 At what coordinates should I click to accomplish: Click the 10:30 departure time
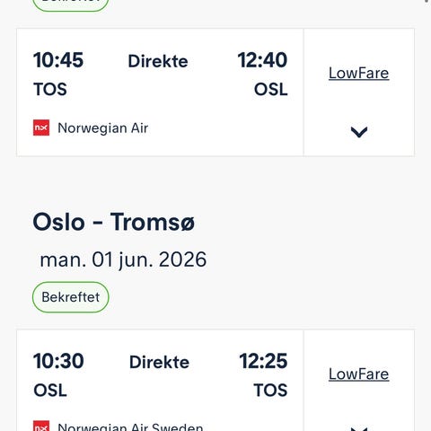(58, 361)
